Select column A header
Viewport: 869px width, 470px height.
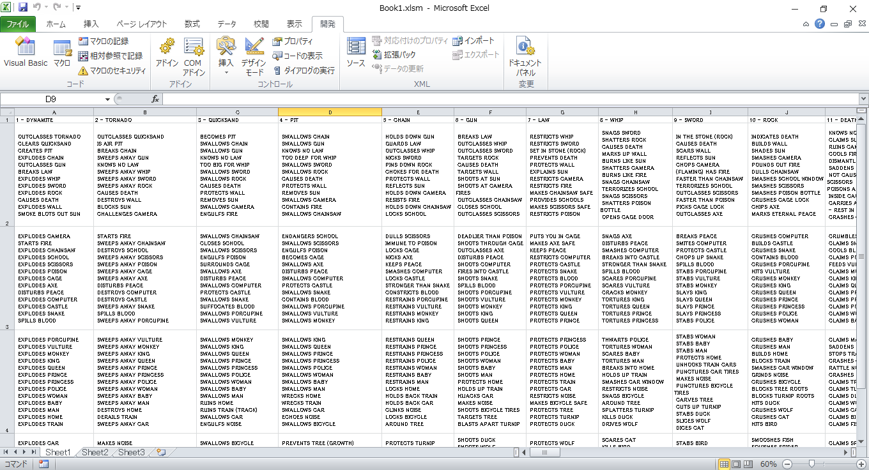(54, 112)
